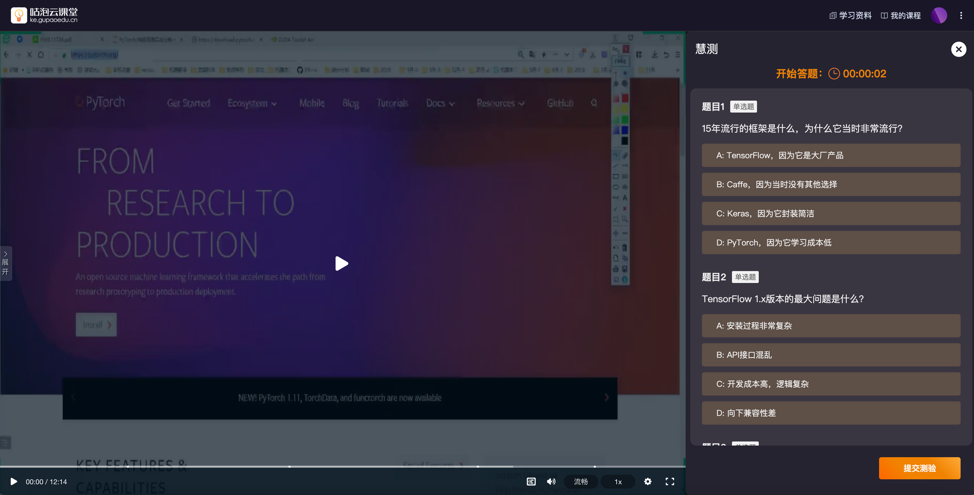This screenshot has width=974, height=495.
Task: Click the purple user avatar
Action: click(x=939, y=15)
